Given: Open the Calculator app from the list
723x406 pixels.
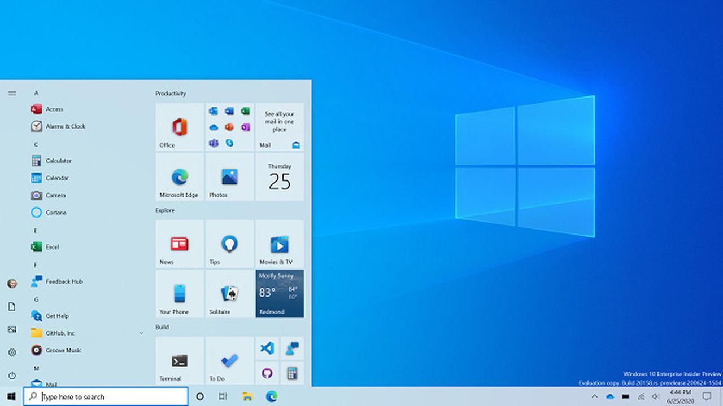Looking at the screenshot, I should coord(62,161).
